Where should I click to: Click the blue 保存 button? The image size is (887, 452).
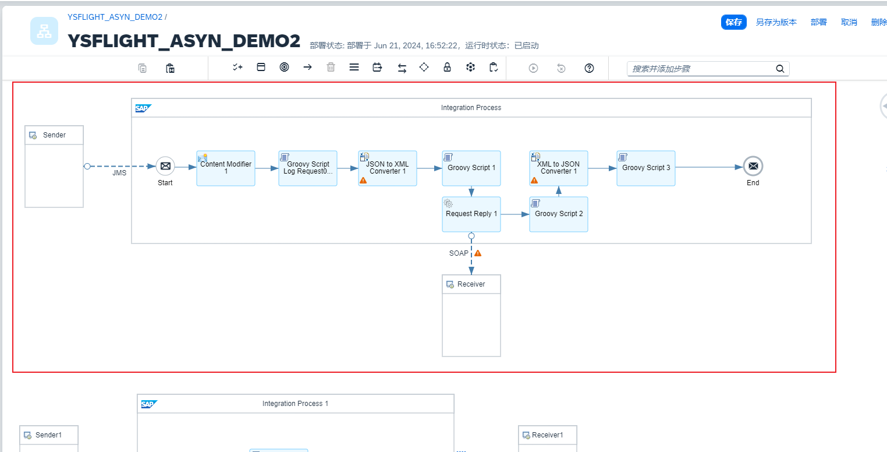pos(733,22)
